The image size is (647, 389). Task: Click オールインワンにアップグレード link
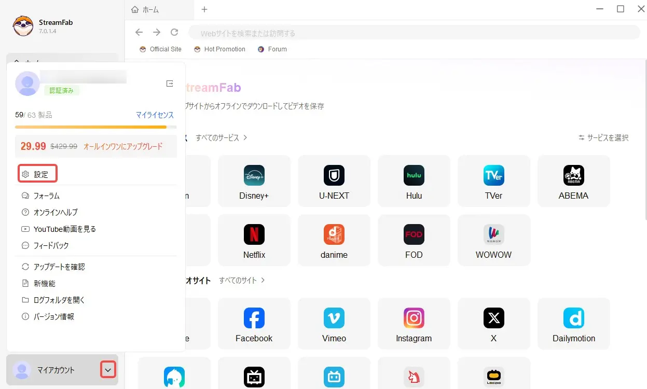(123, 146)
